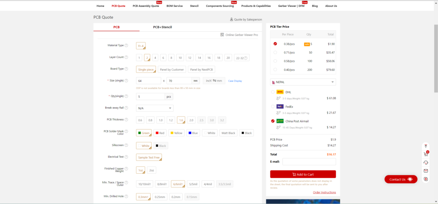
Task: Click the help icon next to Layer Count
Action: 126,57
